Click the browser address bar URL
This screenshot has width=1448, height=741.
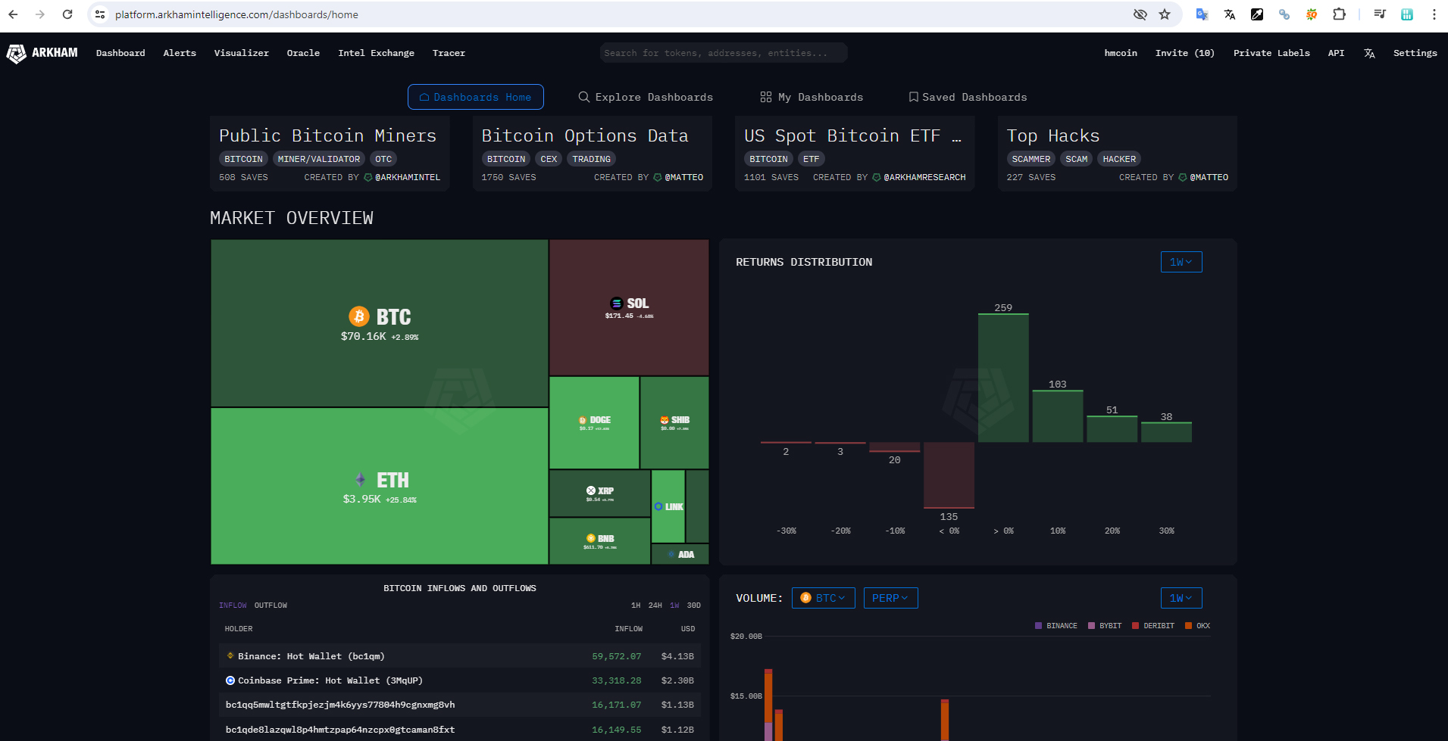pyautogui.click(x=236, y=14)
